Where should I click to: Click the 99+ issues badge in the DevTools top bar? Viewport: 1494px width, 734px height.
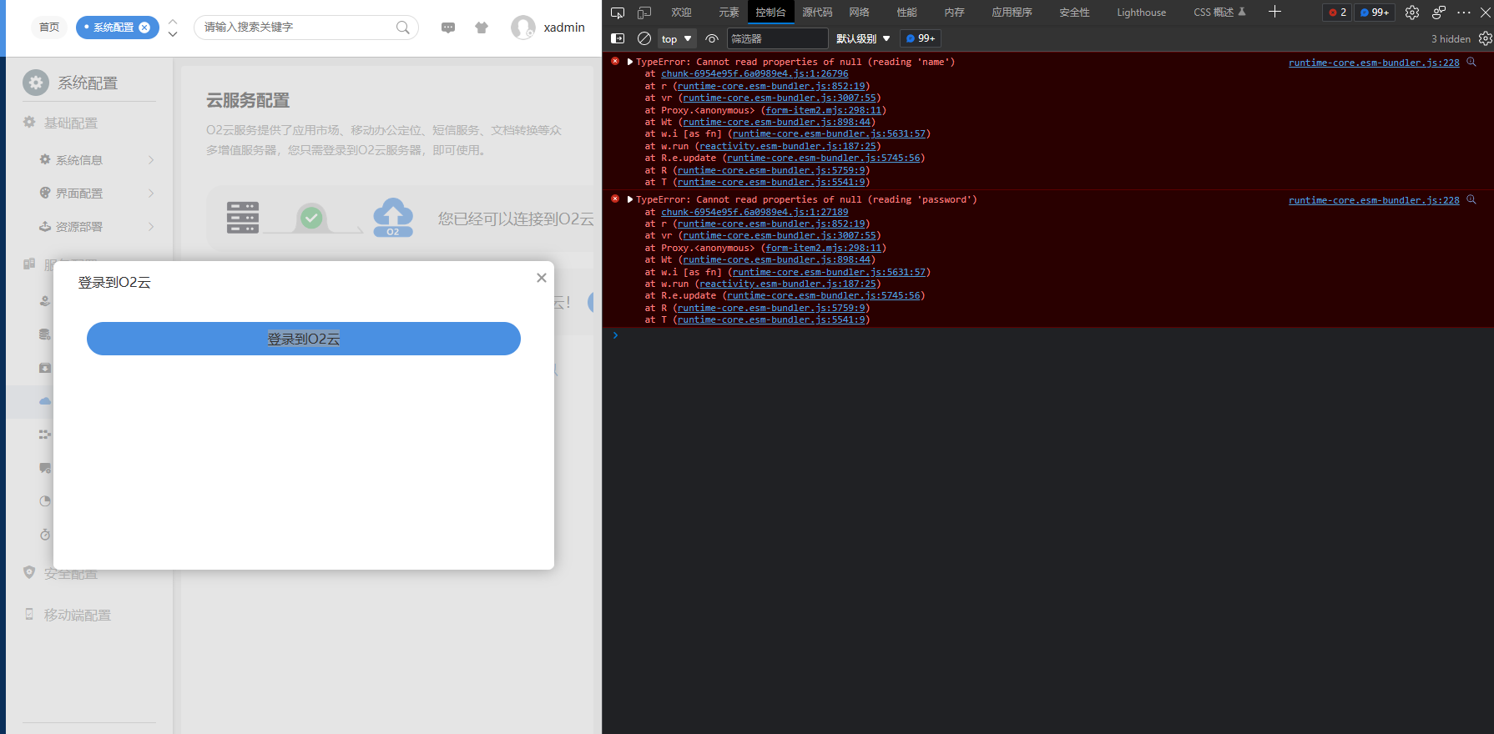pos(1375,13)
